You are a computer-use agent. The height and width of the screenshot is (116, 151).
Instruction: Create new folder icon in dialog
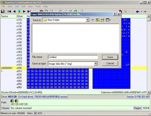click(x=103, y=20)
